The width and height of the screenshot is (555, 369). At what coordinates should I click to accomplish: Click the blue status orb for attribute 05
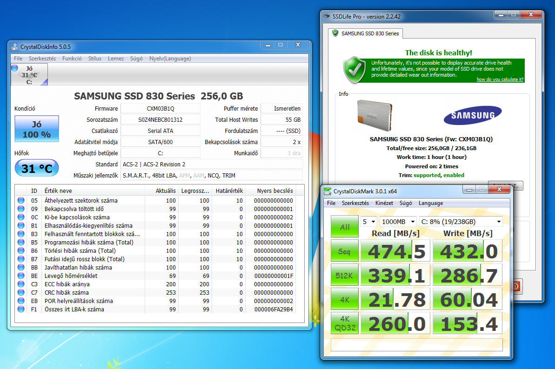(x=20, y=201)
